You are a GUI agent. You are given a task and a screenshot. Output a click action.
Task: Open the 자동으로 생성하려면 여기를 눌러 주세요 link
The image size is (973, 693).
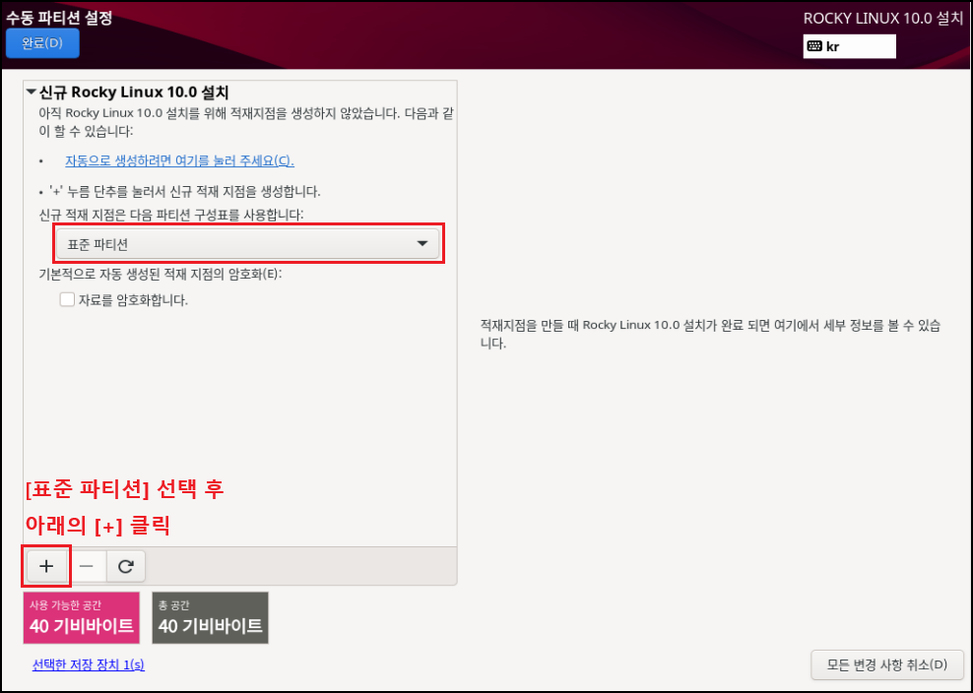click(179, 160)
